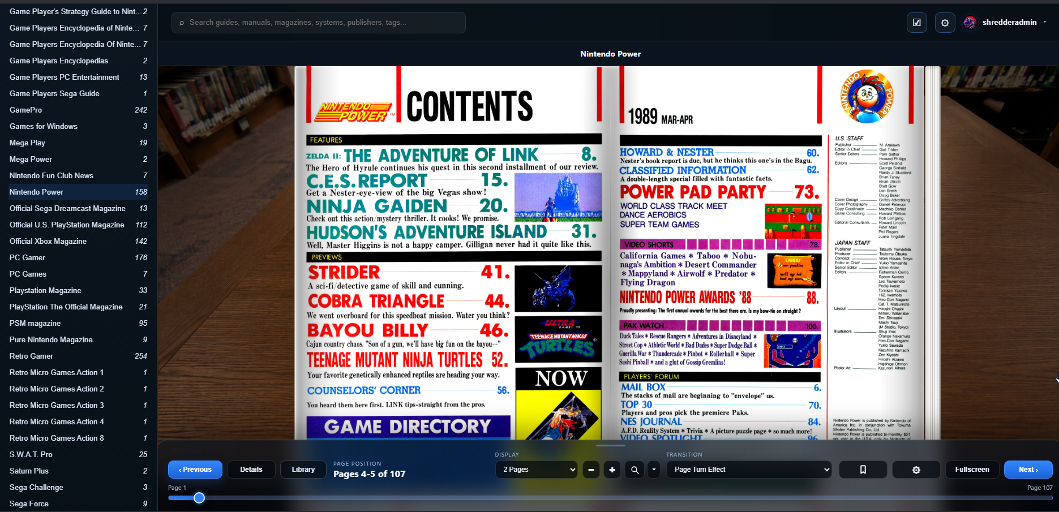The image size is (1059, 512).
Task: Zoom out with the minus button
Action: (591, 470)
